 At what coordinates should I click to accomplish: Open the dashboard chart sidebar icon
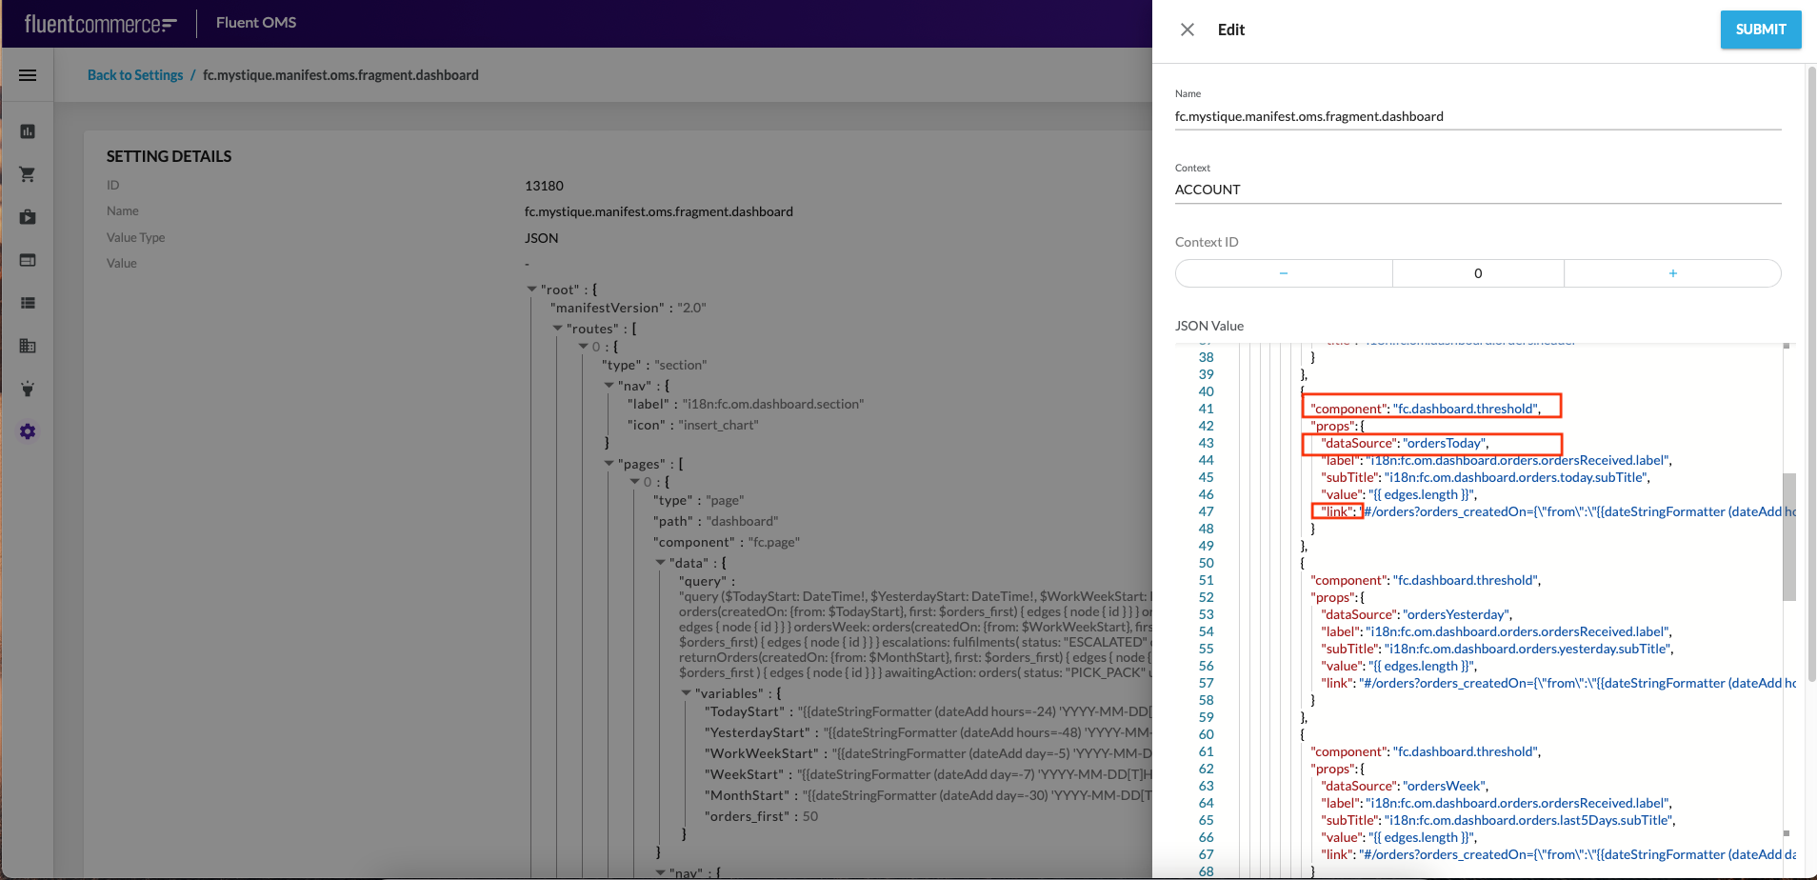pos(28,131)
